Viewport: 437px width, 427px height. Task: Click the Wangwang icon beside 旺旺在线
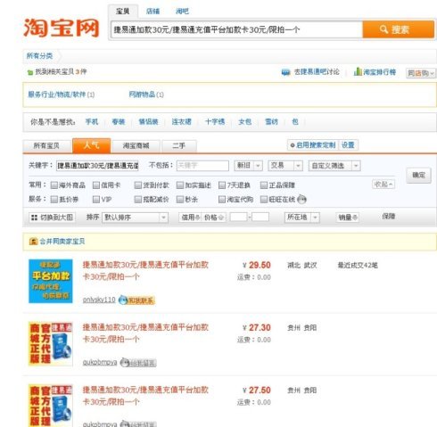pyautogui.click(x=301, y=200)
